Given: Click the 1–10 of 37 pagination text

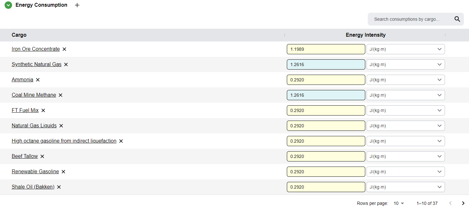Looking at the screenshot, I should [x=427, y=203].
